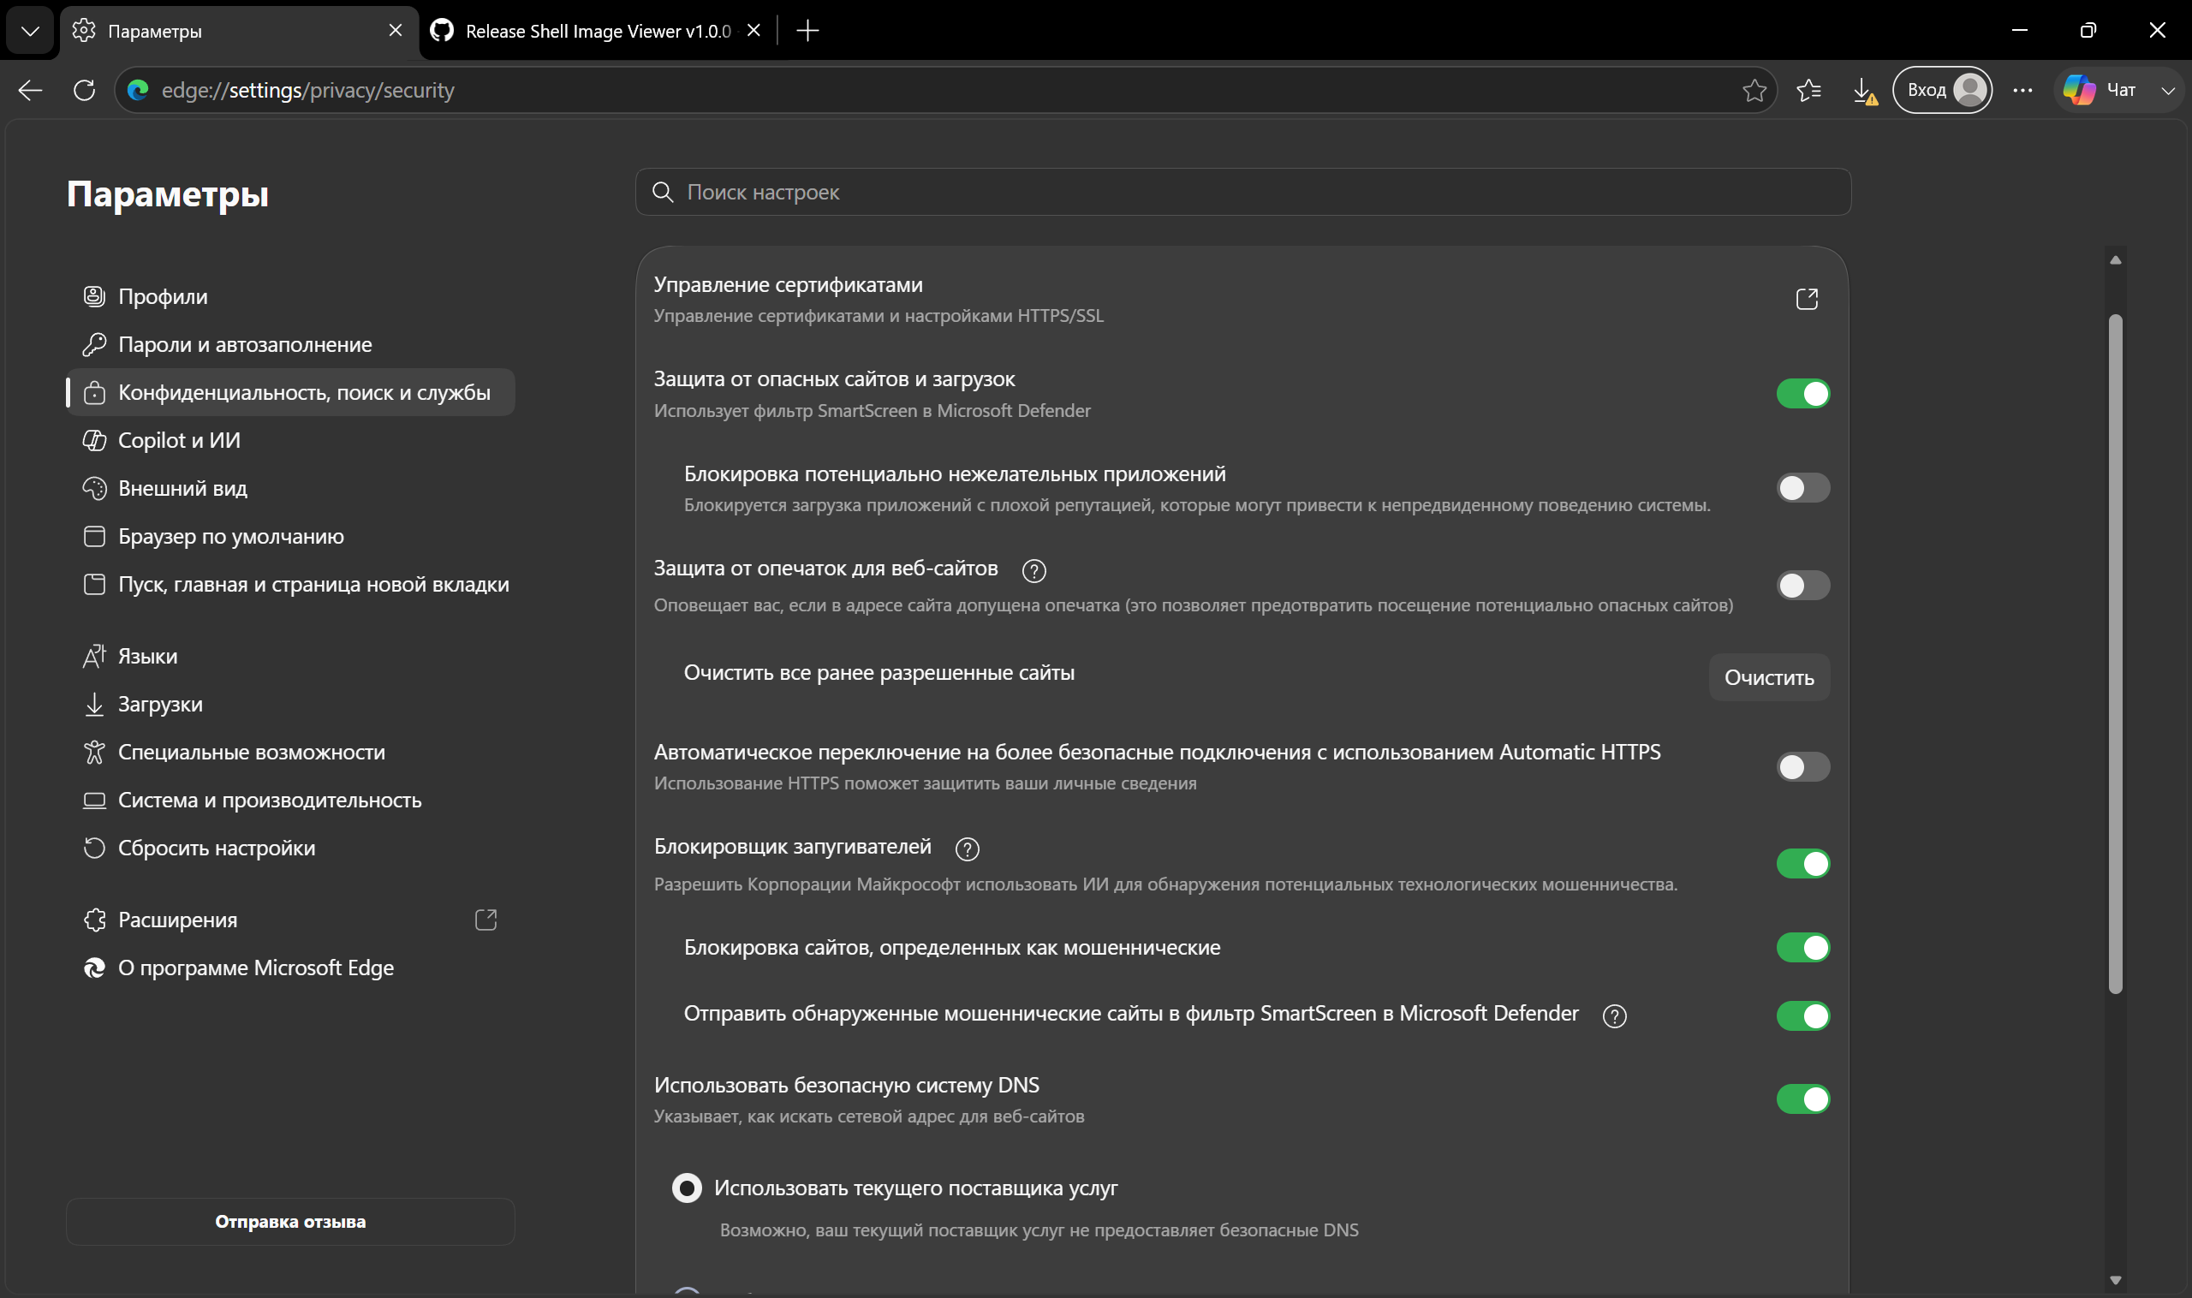Click the external link icon beside Расширения

(x=485, y=920)
